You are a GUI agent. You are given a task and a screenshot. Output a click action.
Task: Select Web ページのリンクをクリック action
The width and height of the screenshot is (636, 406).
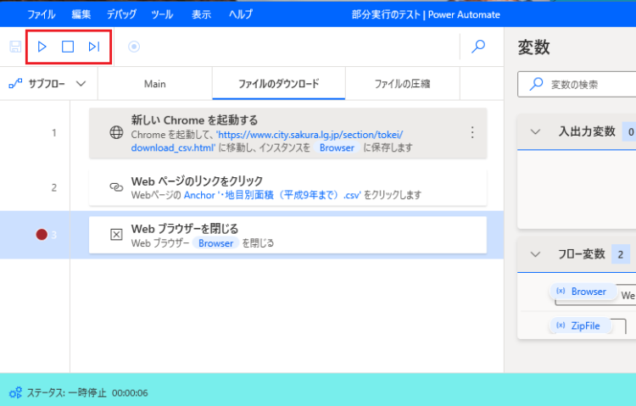288,187
